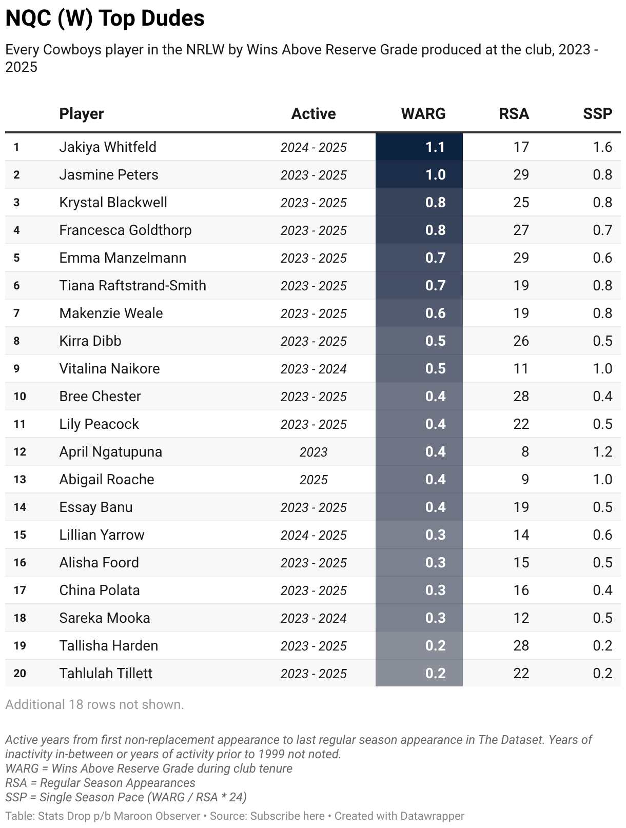Click the SSP column header
Viewport: 626px width, 828px height.
598,114
